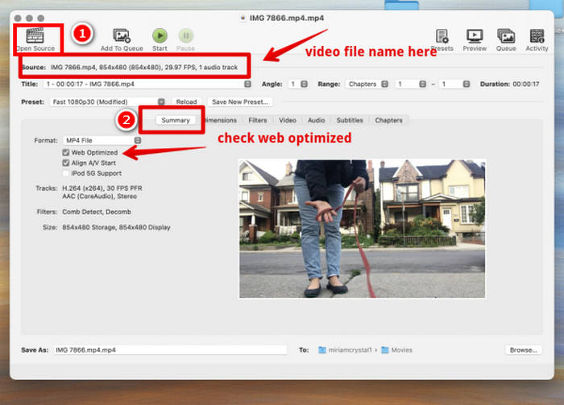This screenshot has width=564, height=405.
Task: Click the Save New Preset button
Action: pos(240,101)
